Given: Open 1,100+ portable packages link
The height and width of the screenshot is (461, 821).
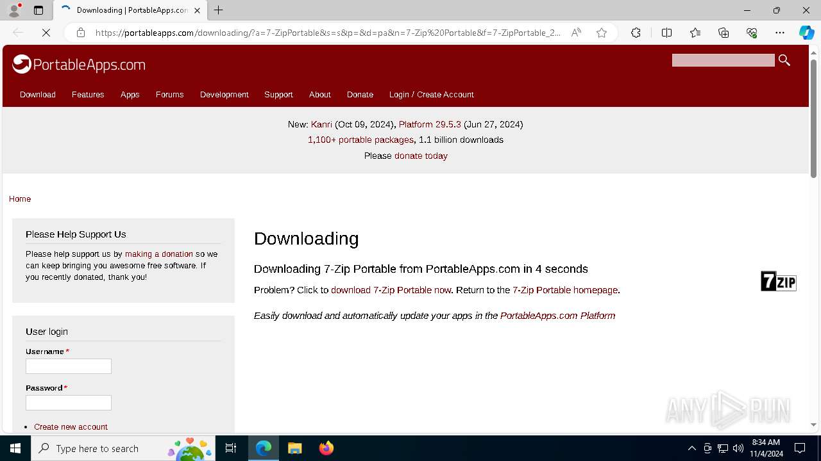Looking at the screenshot, I should 360,140.
